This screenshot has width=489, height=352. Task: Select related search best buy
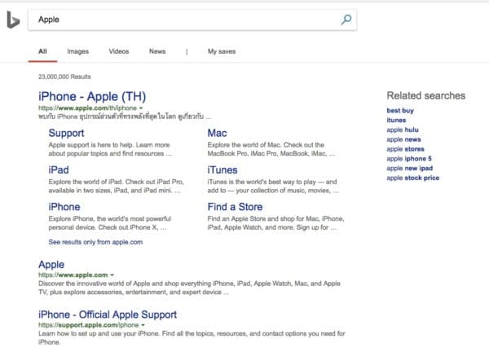coord(401,110)
